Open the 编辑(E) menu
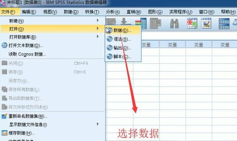Viewport: 237px width, 141px height. (29, 12)
